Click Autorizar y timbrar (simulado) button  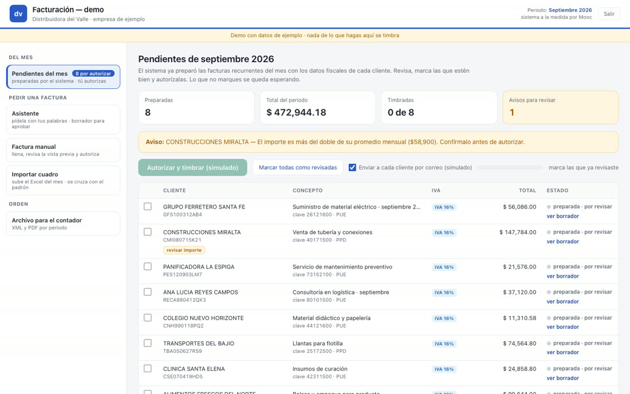[x=192, y=167]
